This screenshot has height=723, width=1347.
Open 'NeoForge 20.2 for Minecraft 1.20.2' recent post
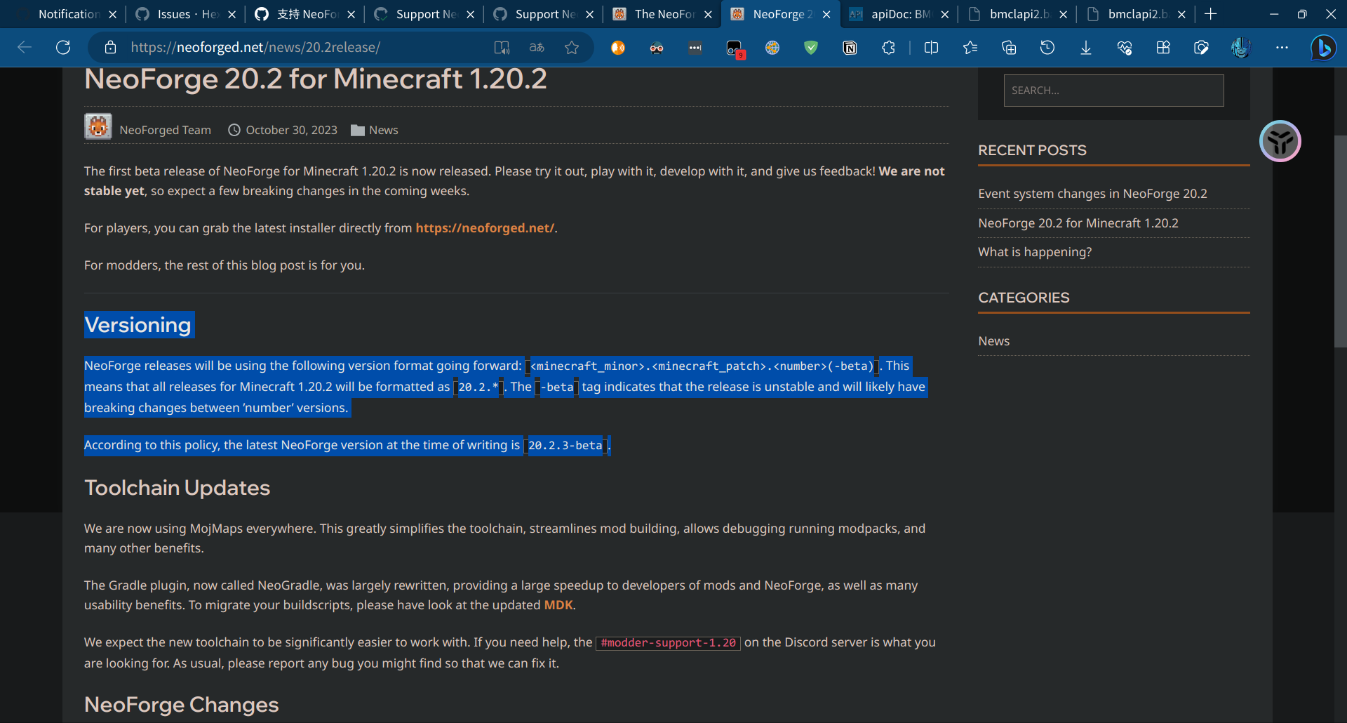click(1078, 223)
